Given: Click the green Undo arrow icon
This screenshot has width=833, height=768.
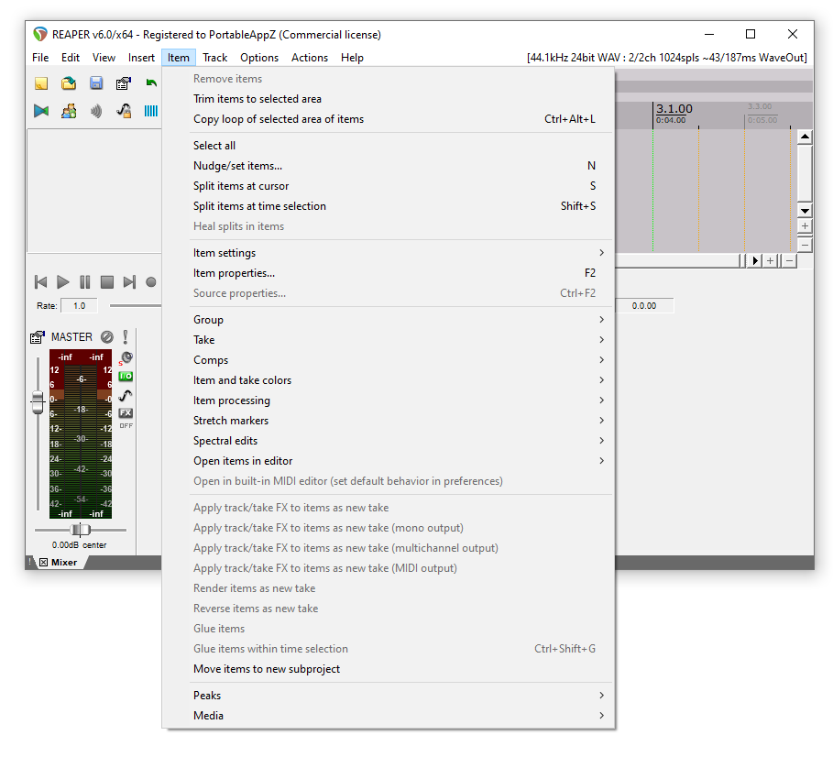Looking at the screenshot, I should click(x=151, y=83).
